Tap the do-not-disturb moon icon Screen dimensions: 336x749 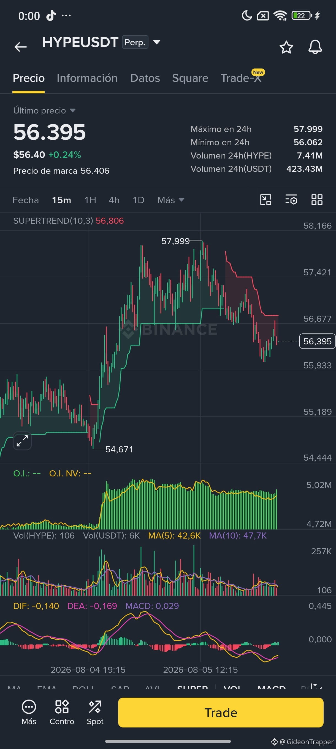247,15
